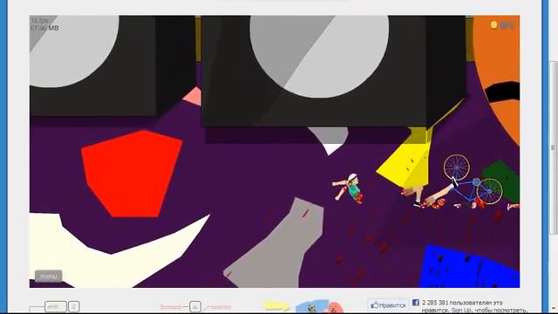This screenshot has height=314, width=558.
Task: Click the fps and memory readout
Action: [x=44, y=24]
